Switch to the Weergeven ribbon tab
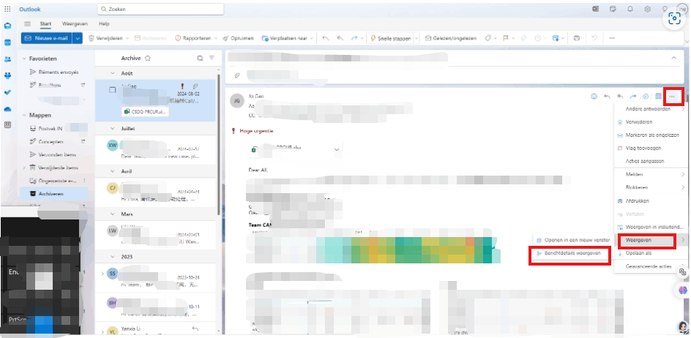Screen dimensions: 691x338 75,24
